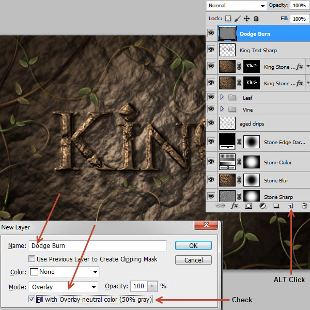Click the Name field containing Dodge Burn
Image resolution: width=310 pixels, height=310 pixels.
pos(98,246)
